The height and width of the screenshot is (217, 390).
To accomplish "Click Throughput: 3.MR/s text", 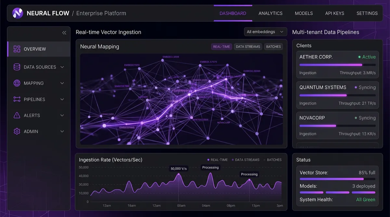I will [x=357, y=73].
